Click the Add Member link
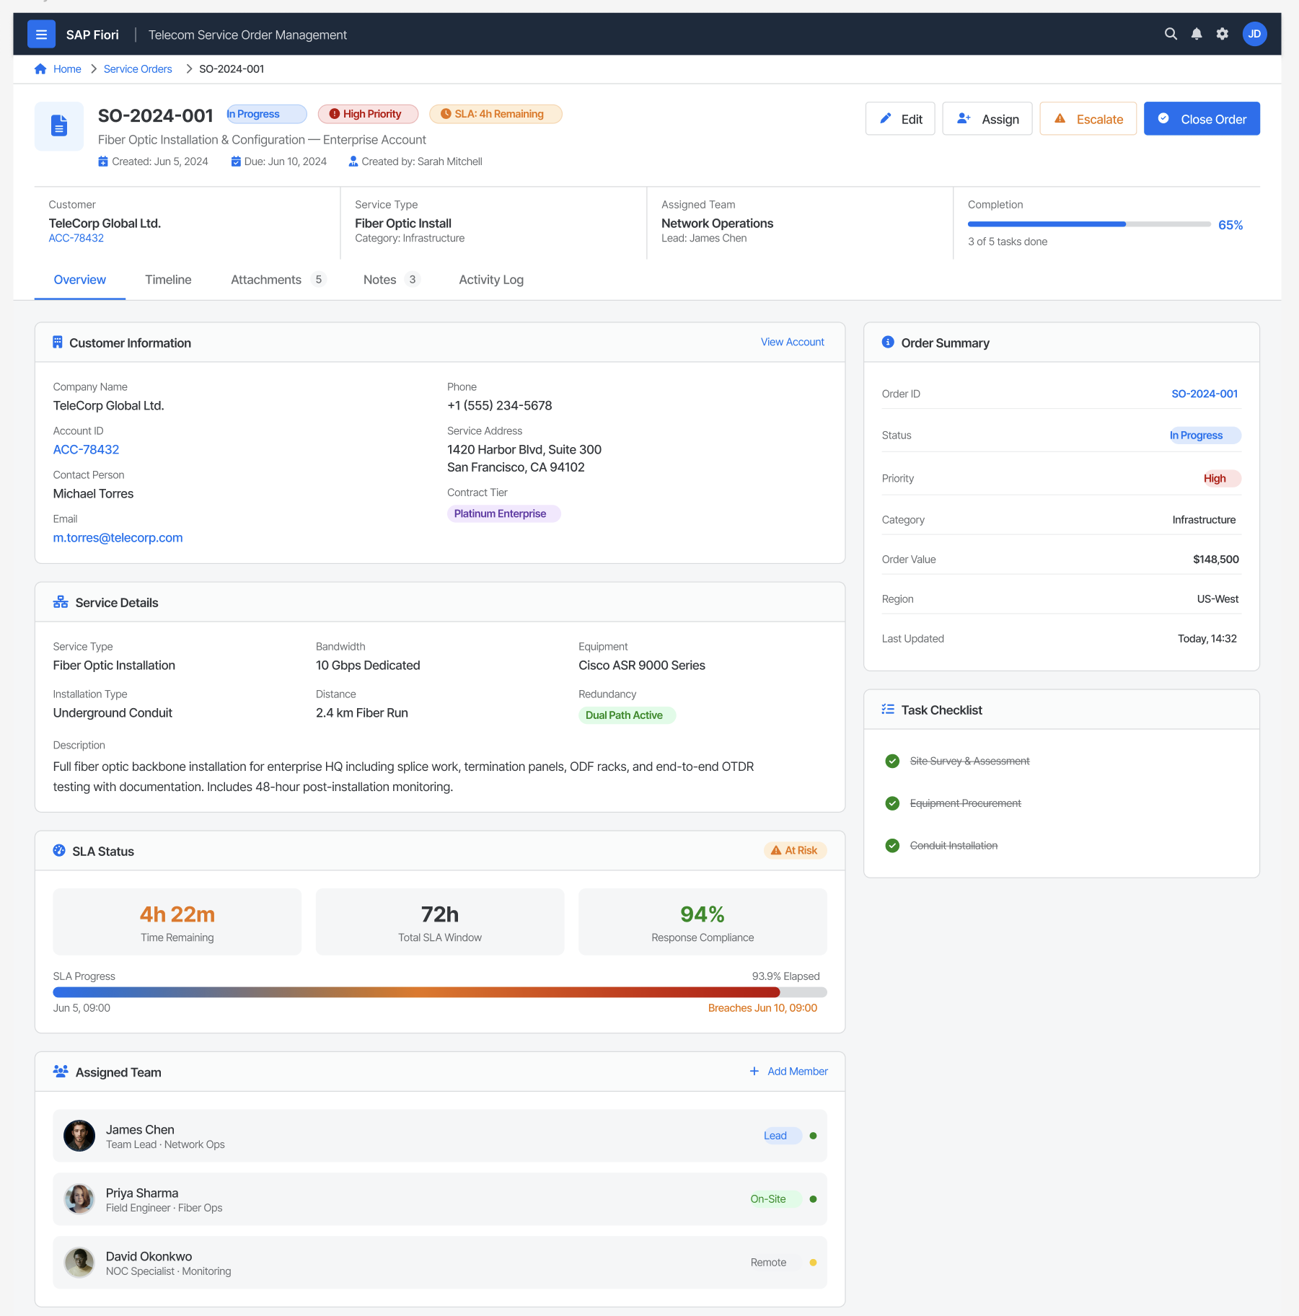Screen dimensions: 1299x1316 pos(798,1072)
